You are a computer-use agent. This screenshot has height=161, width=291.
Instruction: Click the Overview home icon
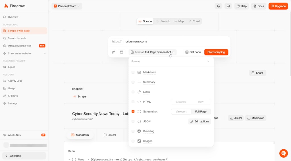point(5,17)
